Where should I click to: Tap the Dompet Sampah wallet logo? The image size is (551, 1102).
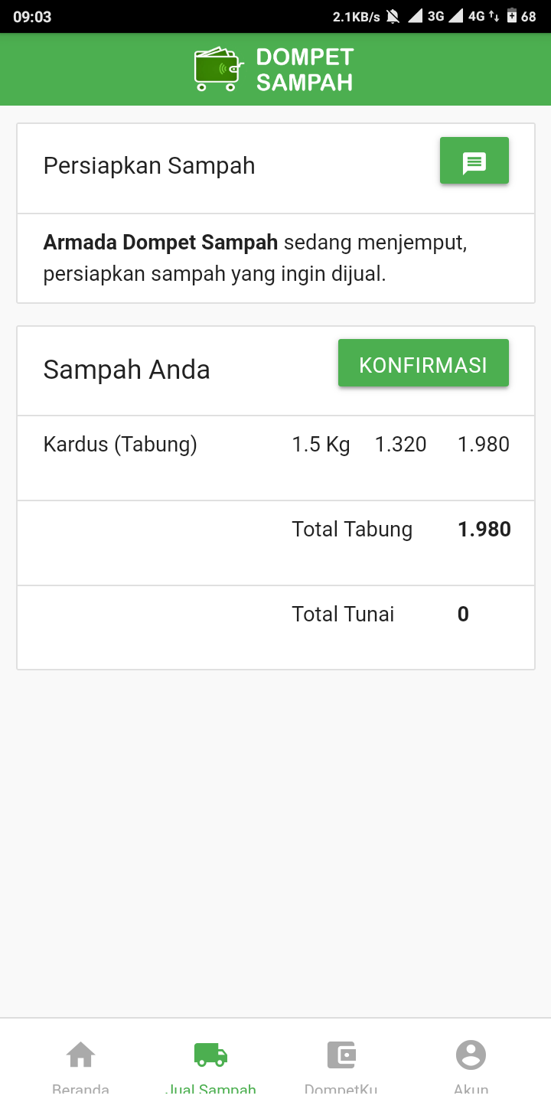218,69
